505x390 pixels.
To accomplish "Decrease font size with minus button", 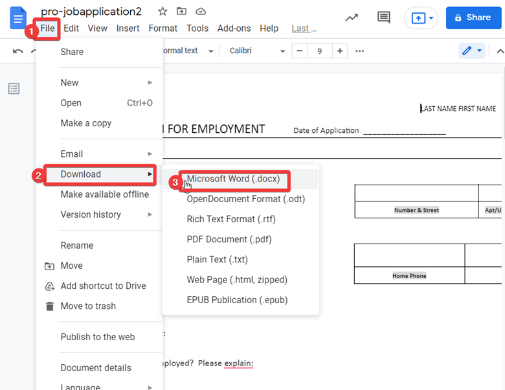I will (300, 51).
